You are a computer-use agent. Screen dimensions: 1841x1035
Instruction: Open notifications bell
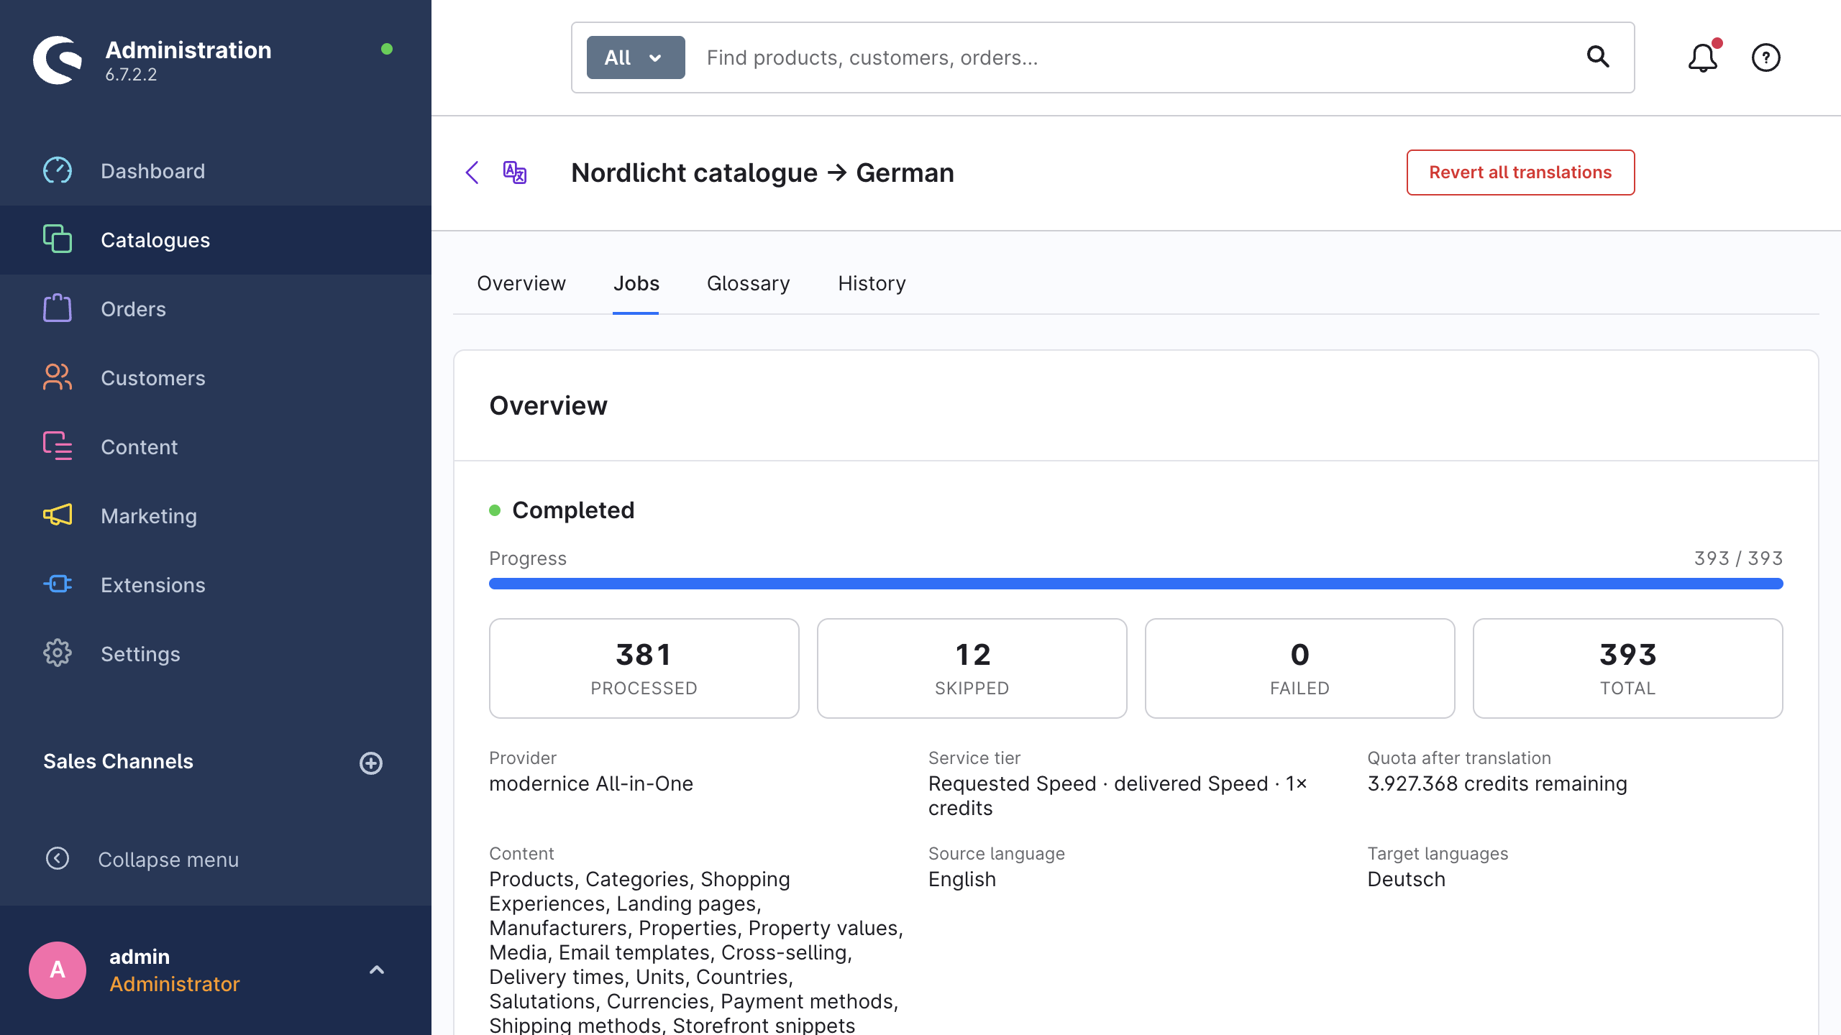[1703, 57]
